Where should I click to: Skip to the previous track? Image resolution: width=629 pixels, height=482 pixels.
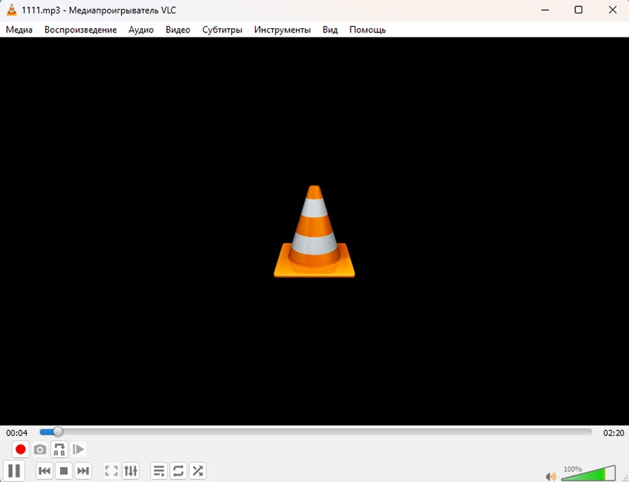[x=45, y=471]
